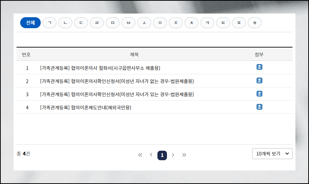Filter list by consonant ㄴ

point(65,23)
